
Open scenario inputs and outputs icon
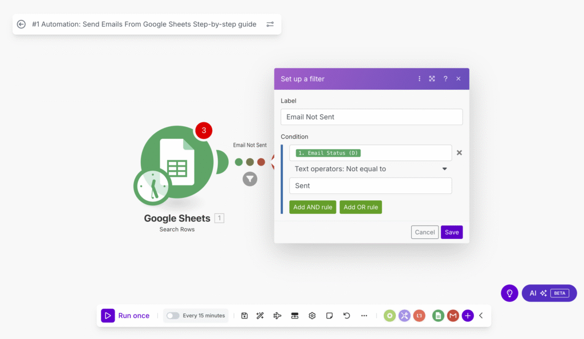point(295,316)
